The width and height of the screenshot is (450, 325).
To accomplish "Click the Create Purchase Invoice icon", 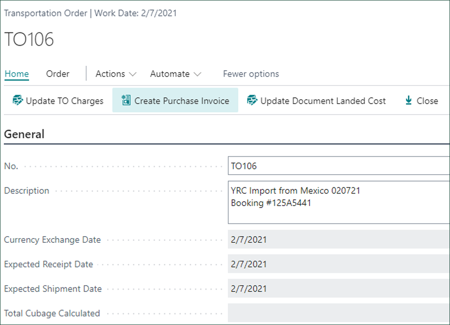I will click(x=126, y=101).
